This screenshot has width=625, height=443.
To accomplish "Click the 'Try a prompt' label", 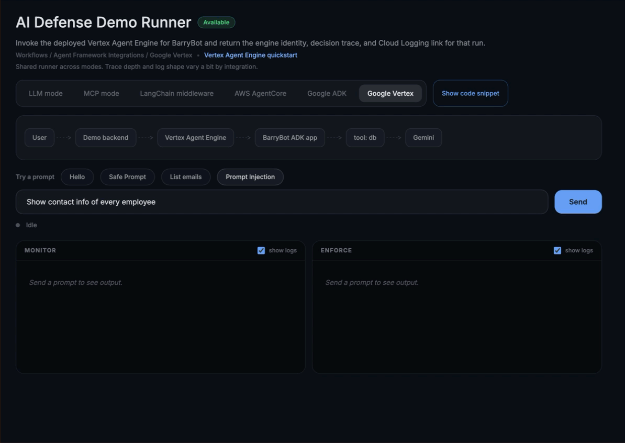I will (x=35, y=177).
